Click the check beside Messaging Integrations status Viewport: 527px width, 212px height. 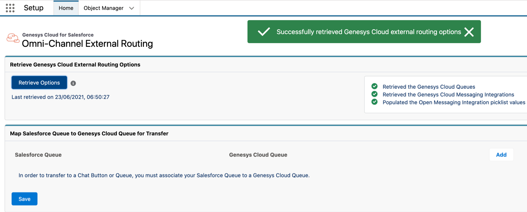point(374,94)
